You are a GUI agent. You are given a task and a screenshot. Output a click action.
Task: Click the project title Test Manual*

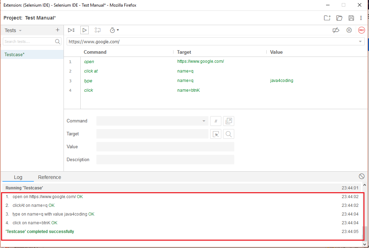[x=40, y=18]
